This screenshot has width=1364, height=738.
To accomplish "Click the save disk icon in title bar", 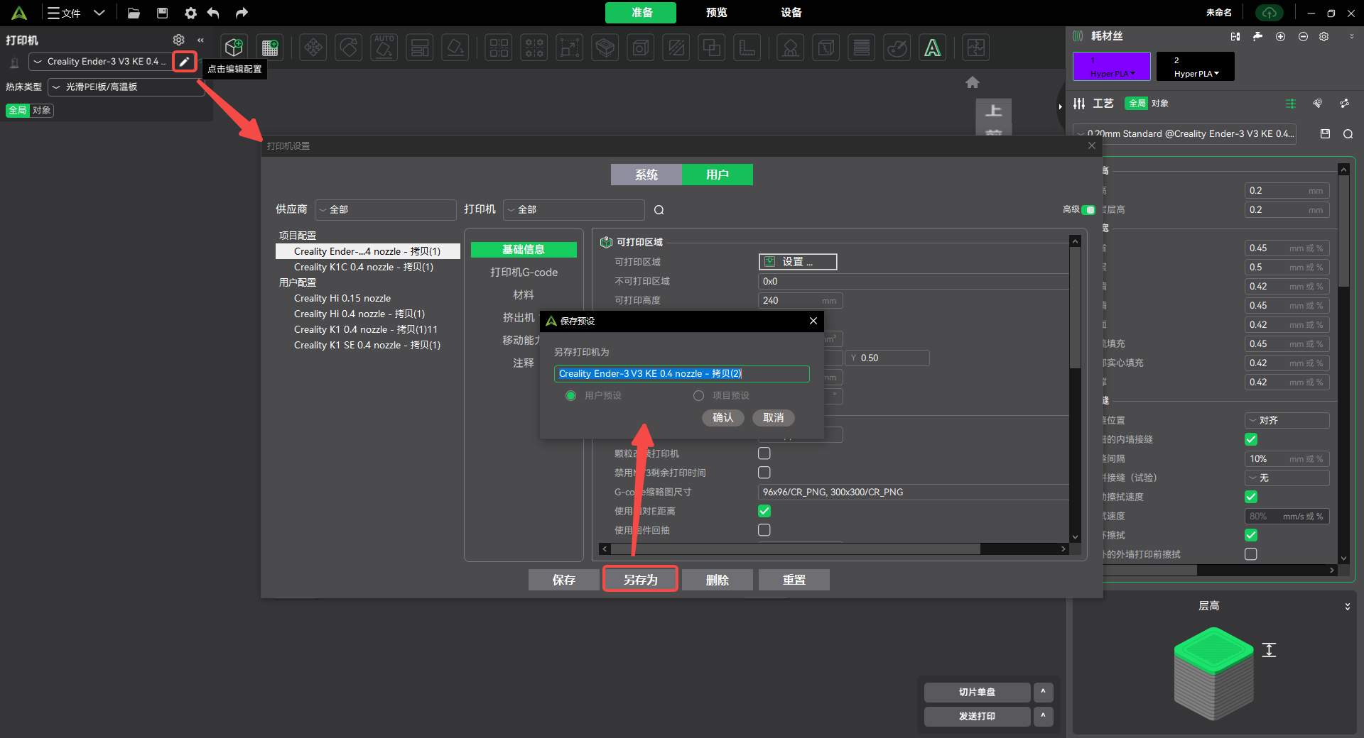I will (162, 13).
